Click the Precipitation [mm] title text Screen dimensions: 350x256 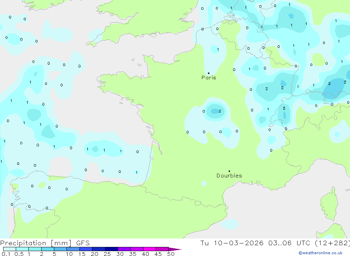pyautogui.click(x=36, y=243)
